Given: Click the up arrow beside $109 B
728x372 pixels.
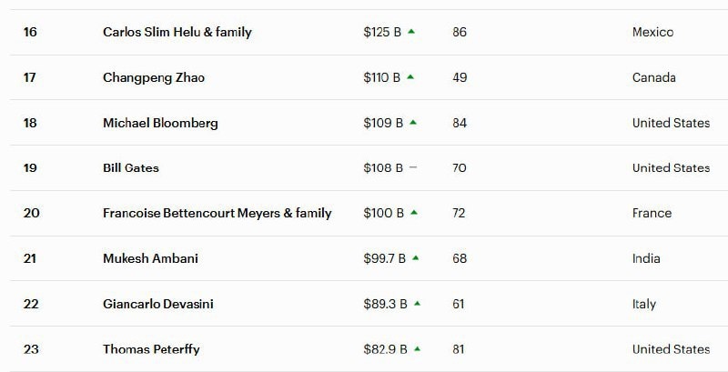Looking at the screenshot, I should point(413,123).
